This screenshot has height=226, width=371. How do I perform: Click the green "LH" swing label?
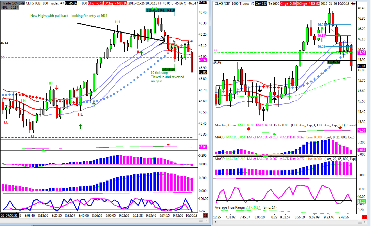coord(23,101)
